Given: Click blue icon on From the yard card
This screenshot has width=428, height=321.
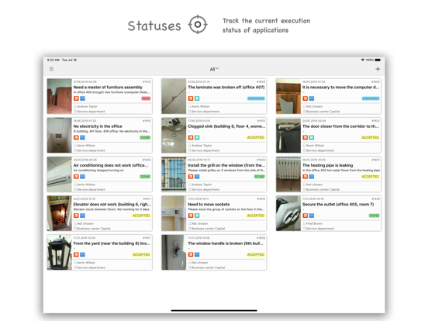Looking at the screenshot, I should coord(82,254).
